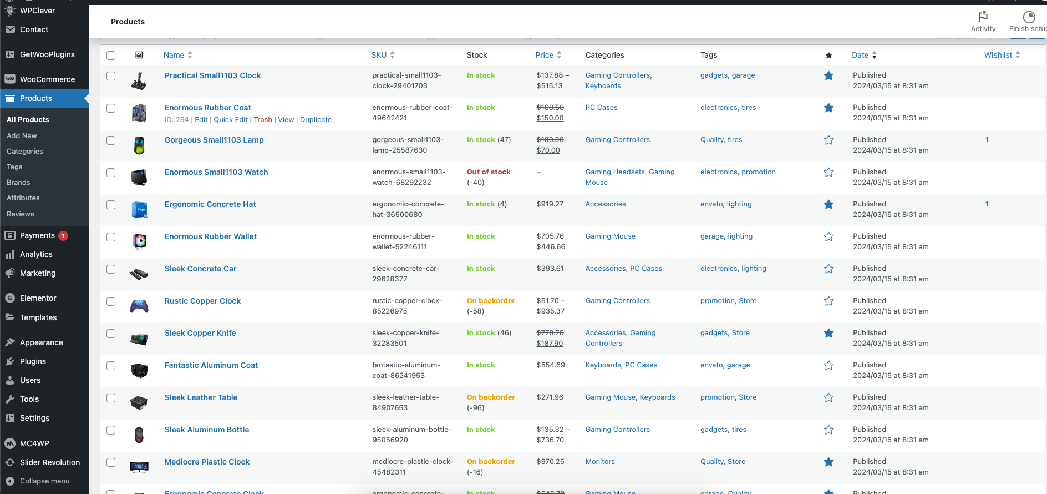Open the Activity panel icon
1047x494 pixels.
pos(983,17)
